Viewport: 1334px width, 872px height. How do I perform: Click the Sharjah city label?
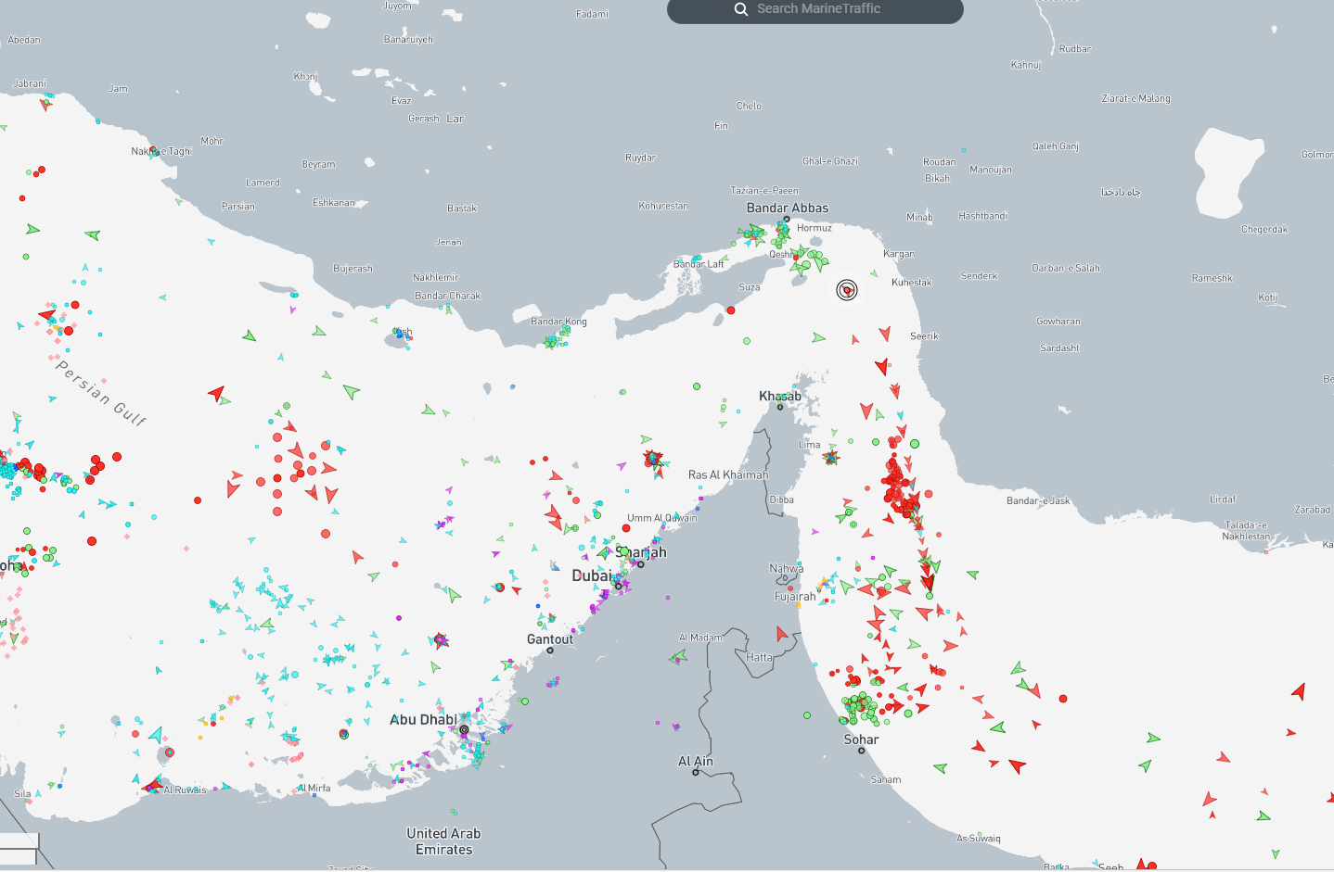coord(641,552)
